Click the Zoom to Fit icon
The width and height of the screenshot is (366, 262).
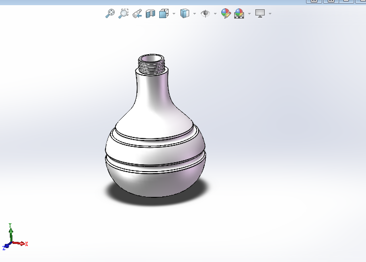(110, 13)
